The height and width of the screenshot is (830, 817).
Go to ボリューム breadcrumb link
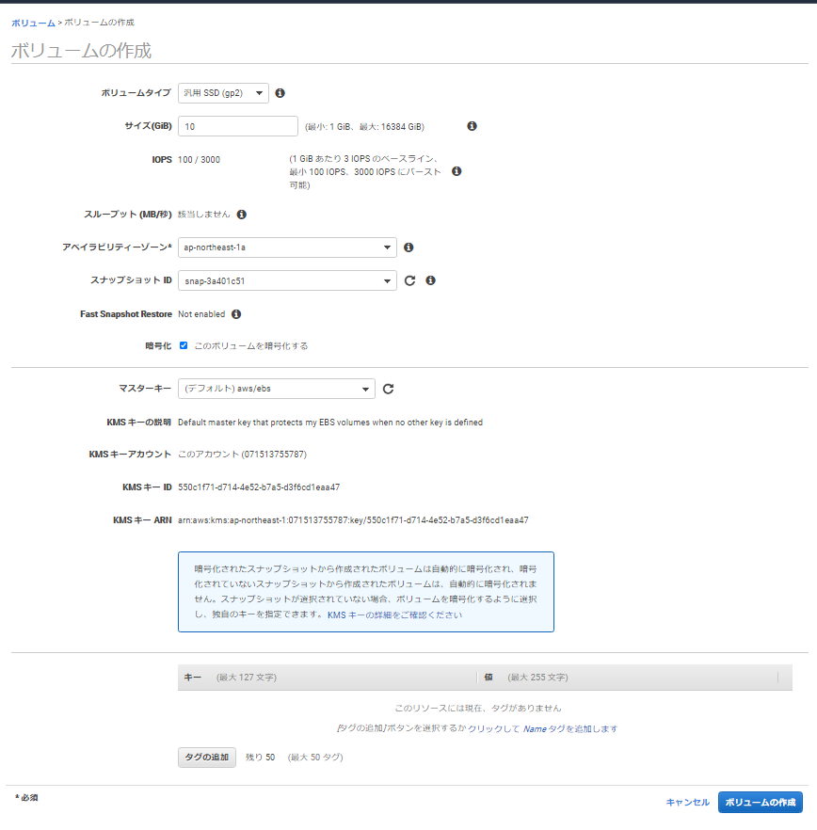33,23
